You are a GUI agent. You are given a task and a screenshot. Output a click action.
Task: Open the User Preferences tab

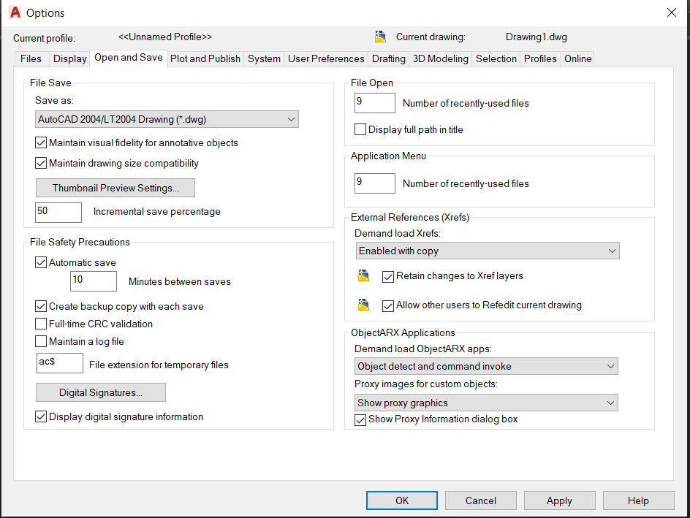tap(326, 58)
